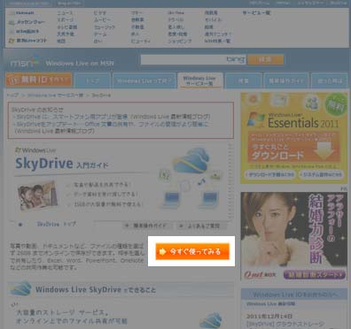The image size is (351, 329).
Task: Click the msn butterfly logo
Action: point(25,62)
